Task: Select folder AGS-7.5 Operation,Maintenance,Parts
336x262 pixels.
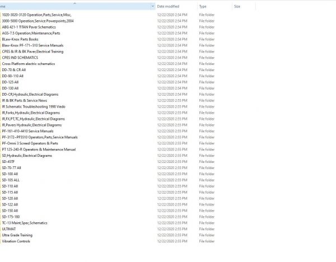Action: [x=31, y=33]
